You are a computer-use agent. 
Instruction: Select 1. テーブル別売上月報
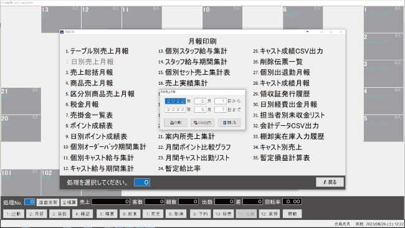click(x=97, y=51)
